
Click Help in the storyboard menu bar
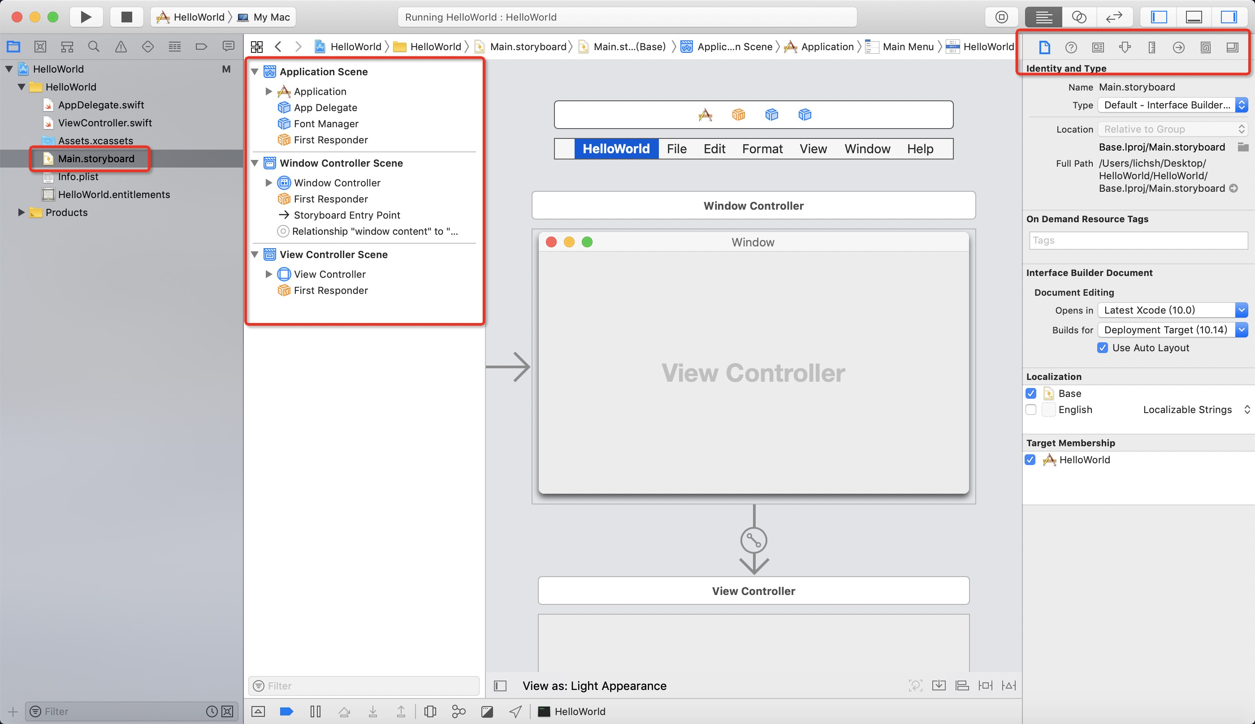click(x=920, y=149)
